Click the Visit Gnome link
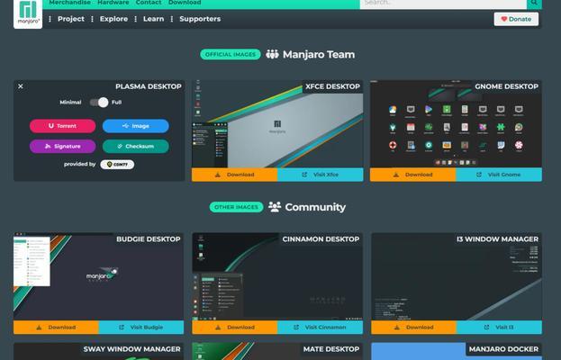The width and height of the screenshot is (561, 360). pyautogui.click(x=499, y=175)
